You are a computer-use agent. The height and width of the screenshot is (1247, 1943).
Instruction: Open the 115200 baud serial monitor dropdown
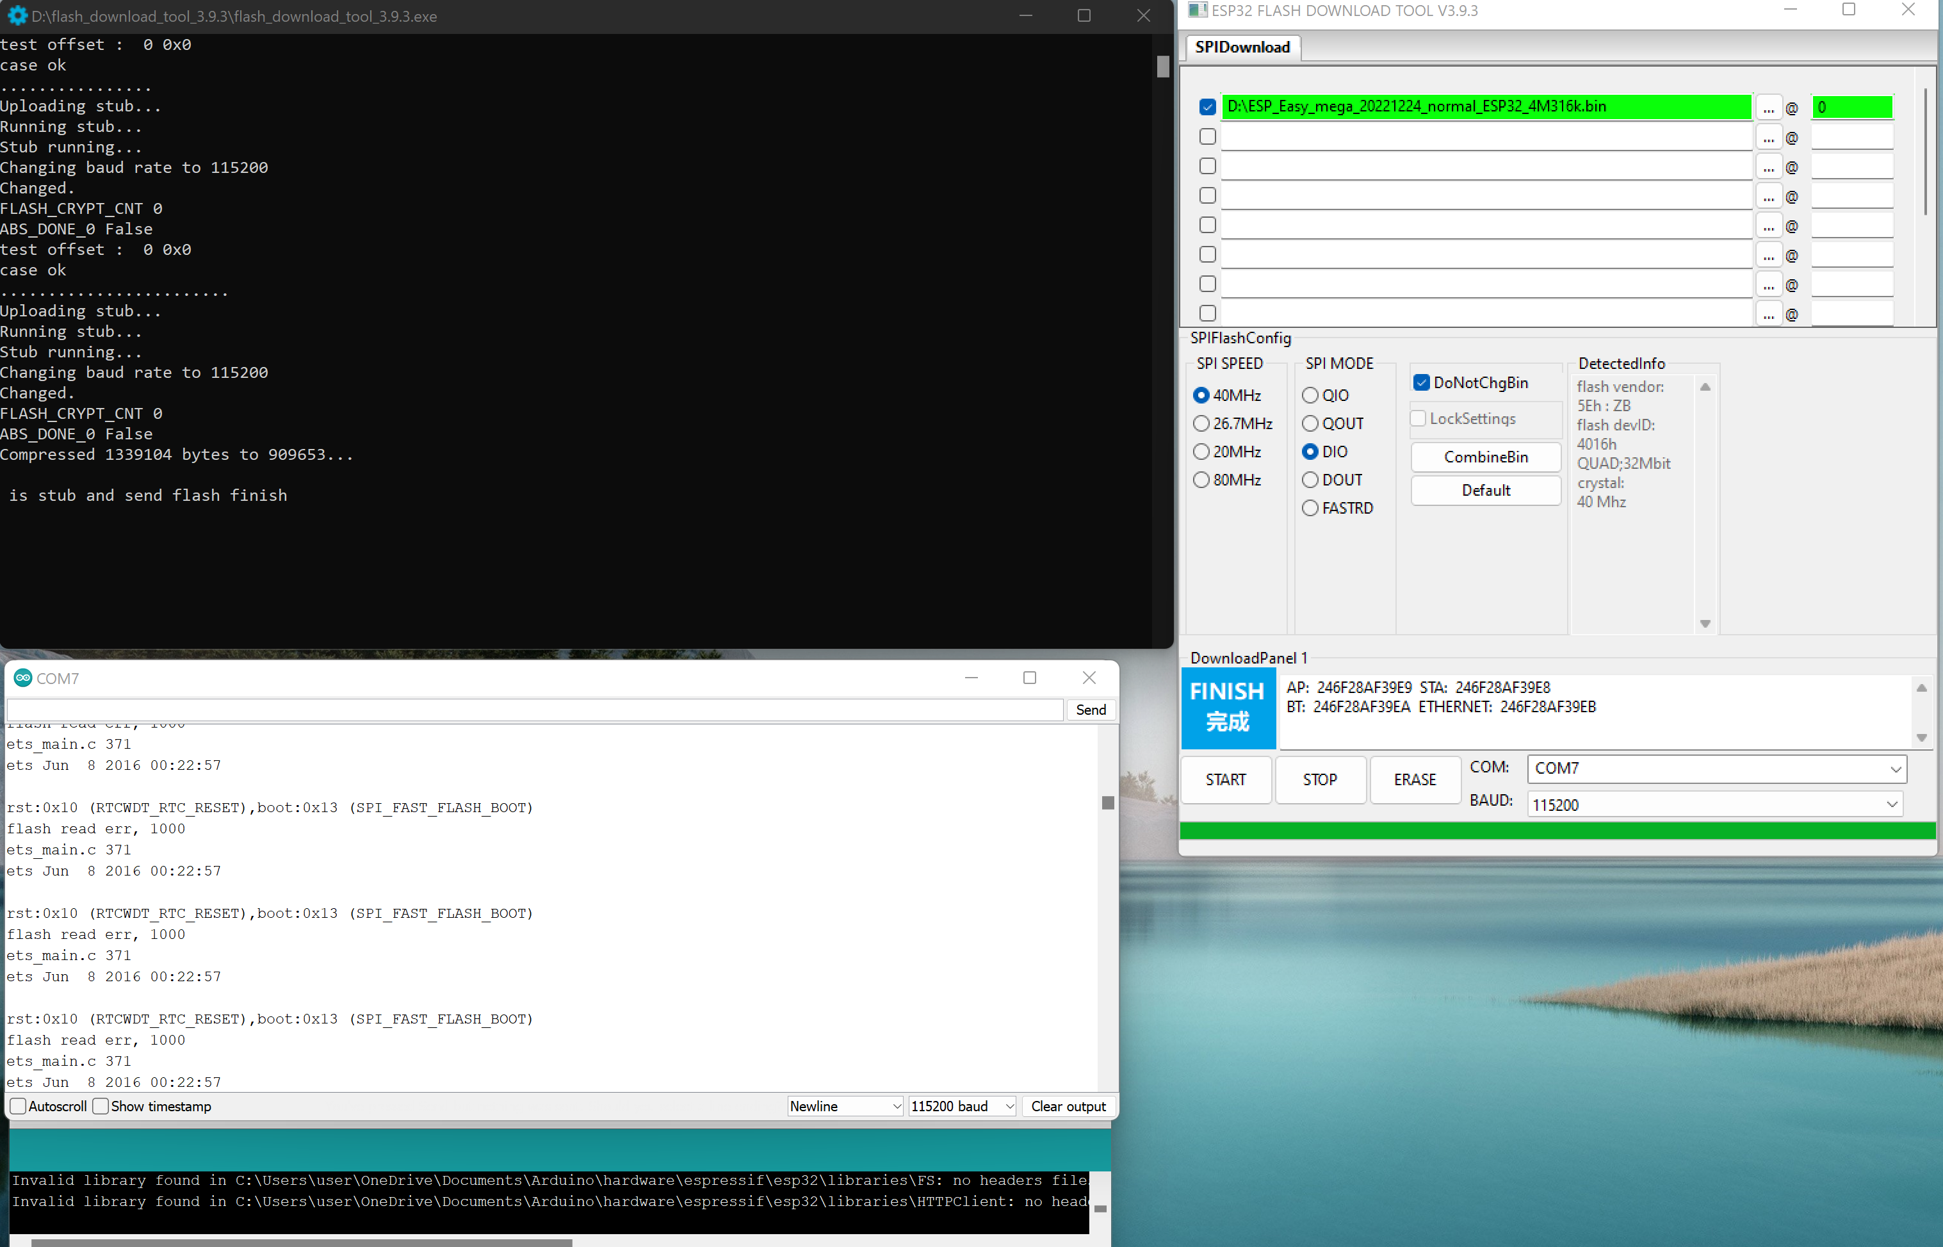(963, 1106)
